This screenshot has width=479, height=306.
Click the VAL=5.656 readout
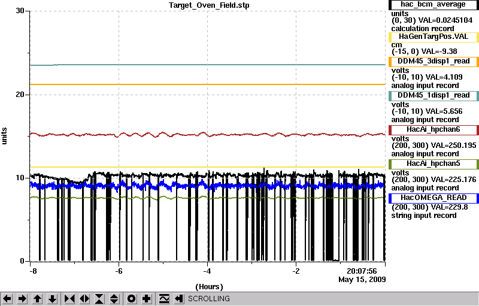(x=444, y=111)
